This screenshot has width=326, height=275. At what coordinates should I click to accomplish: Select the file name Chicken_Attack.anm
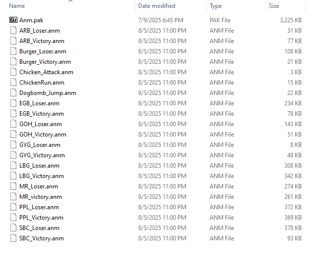tap(46, 72)
